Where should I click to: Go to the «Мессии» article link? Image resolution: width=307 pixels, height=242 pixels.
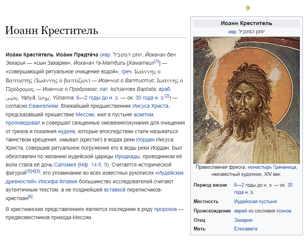point(85,114)
